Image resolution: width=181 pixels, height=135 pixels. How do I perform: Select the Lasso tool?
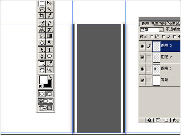(x=42, y=9)
